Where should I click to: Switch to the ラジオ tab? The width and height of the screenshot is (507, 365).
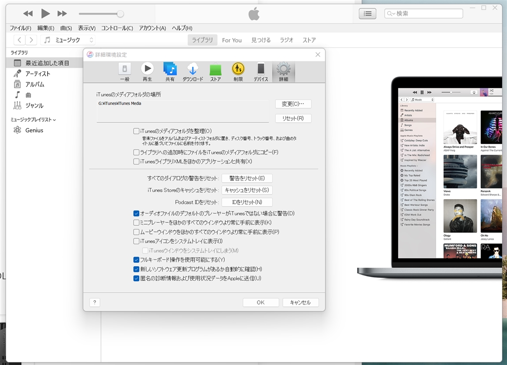pos(287,40)
